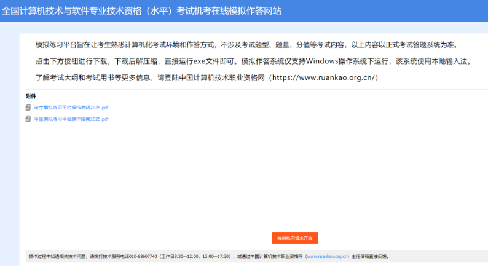This screenshot has height=266, width=488.
Task: Click the blank white area below the attachments
Action: click(246, 178)
